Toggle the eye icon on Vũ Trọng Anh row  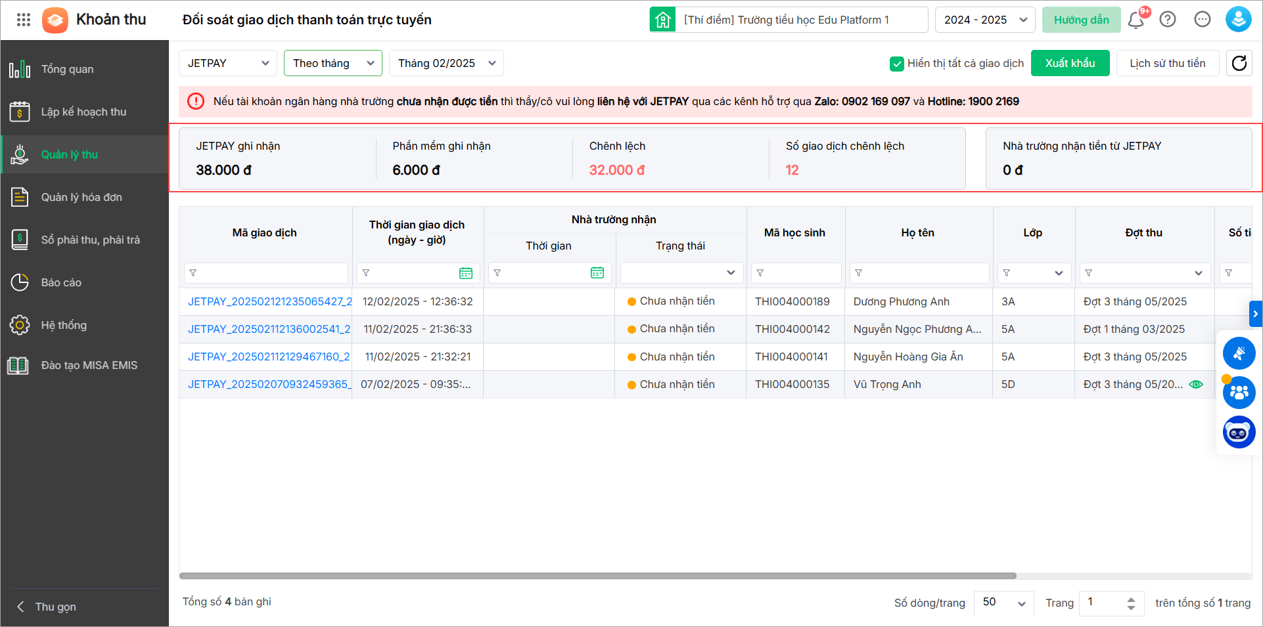(1196, 385)
